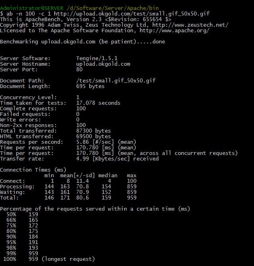The width and height of the screenshot is (254, 266).
Task: Click the 17.078 seconds test time
Action: click(98, 103)
